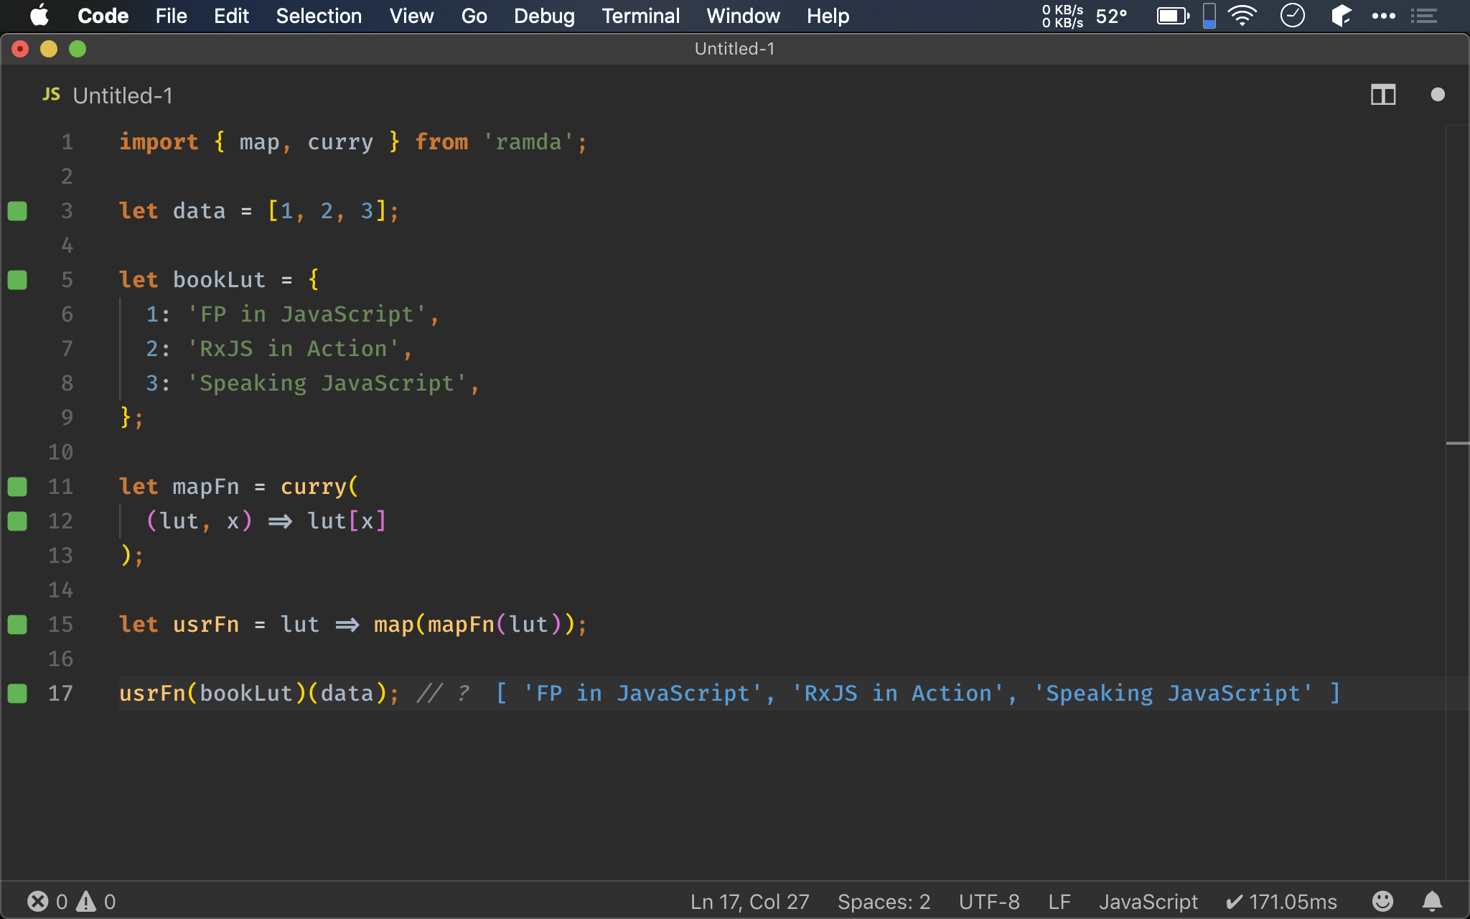Click Ln 17, Col 27 cursor position
This screenshot has width=1470, height=919.
tap(749, 901)
